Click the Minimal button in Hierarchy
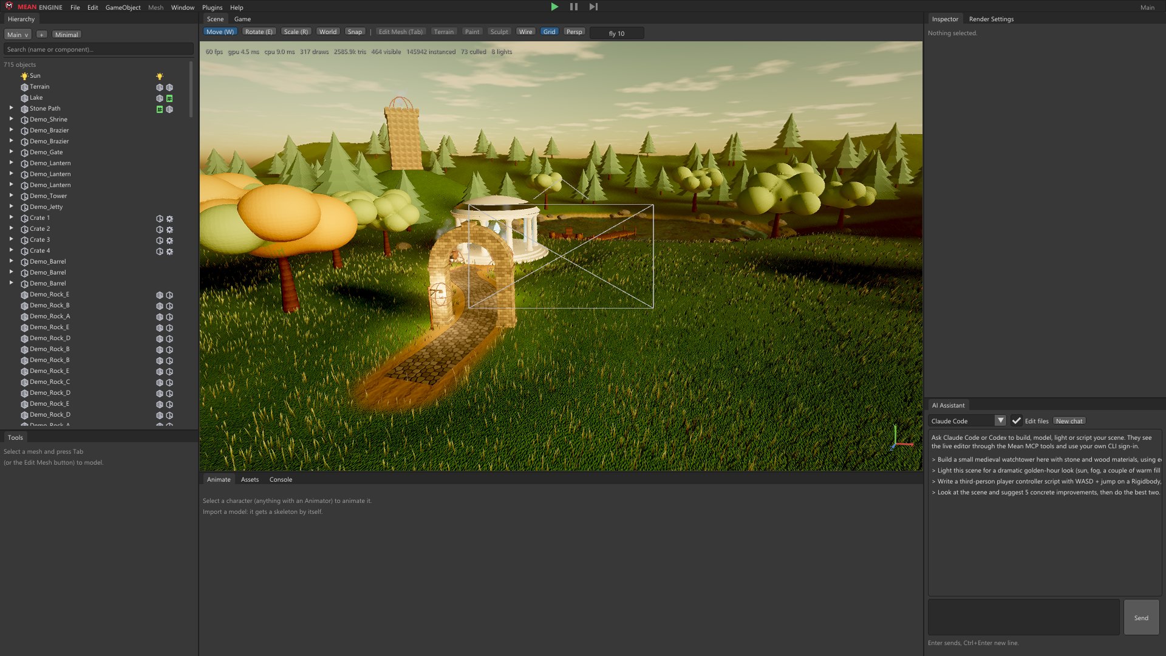 point(66,35)
